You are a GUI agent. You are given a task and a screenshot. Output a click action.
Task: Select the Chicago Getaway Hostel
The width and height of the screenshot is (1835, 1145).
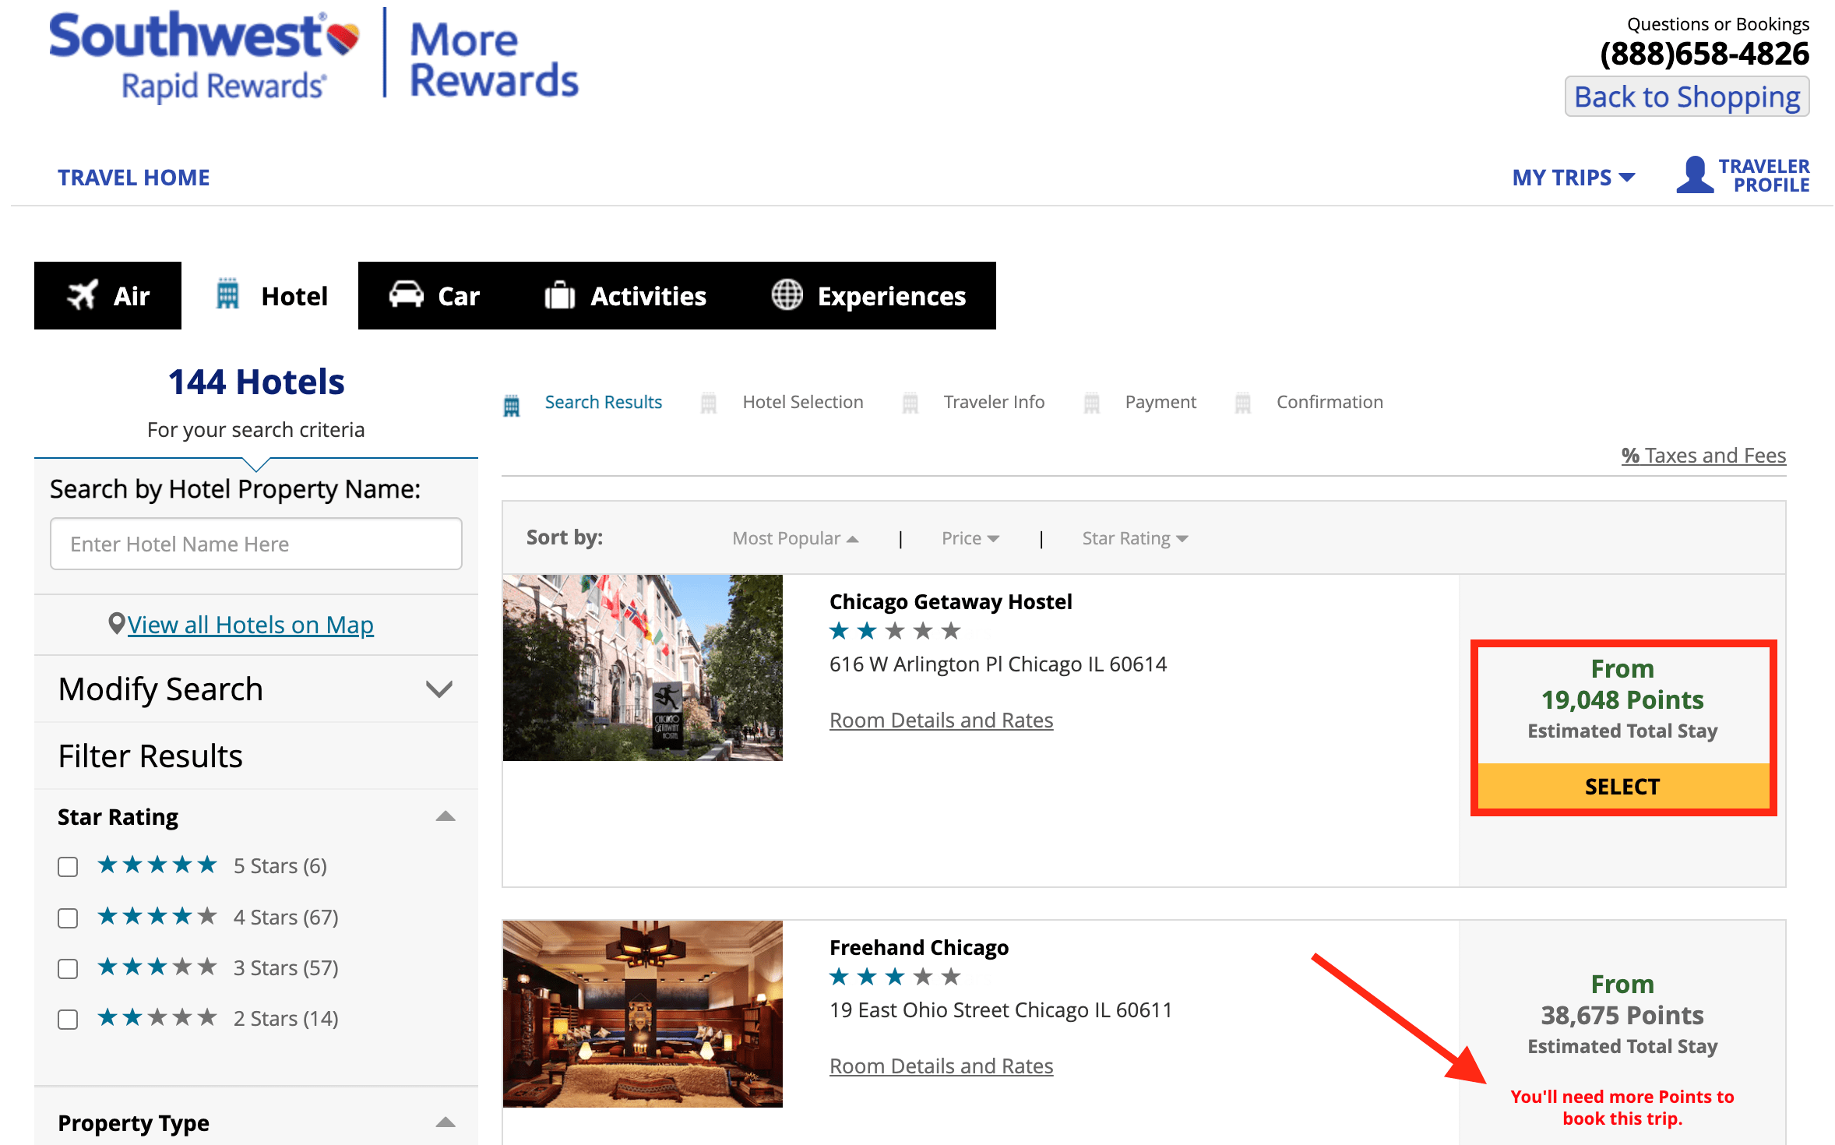click(1622, 787)
